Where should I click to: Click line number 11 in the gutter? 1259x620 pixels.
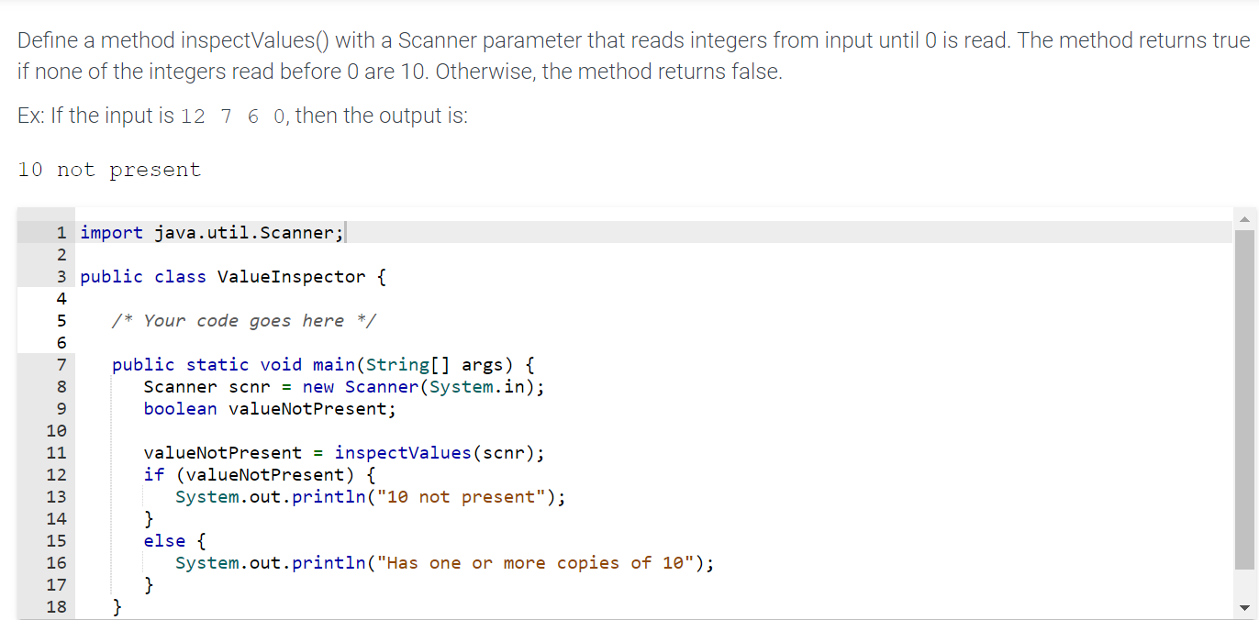(x=56, y=452)
